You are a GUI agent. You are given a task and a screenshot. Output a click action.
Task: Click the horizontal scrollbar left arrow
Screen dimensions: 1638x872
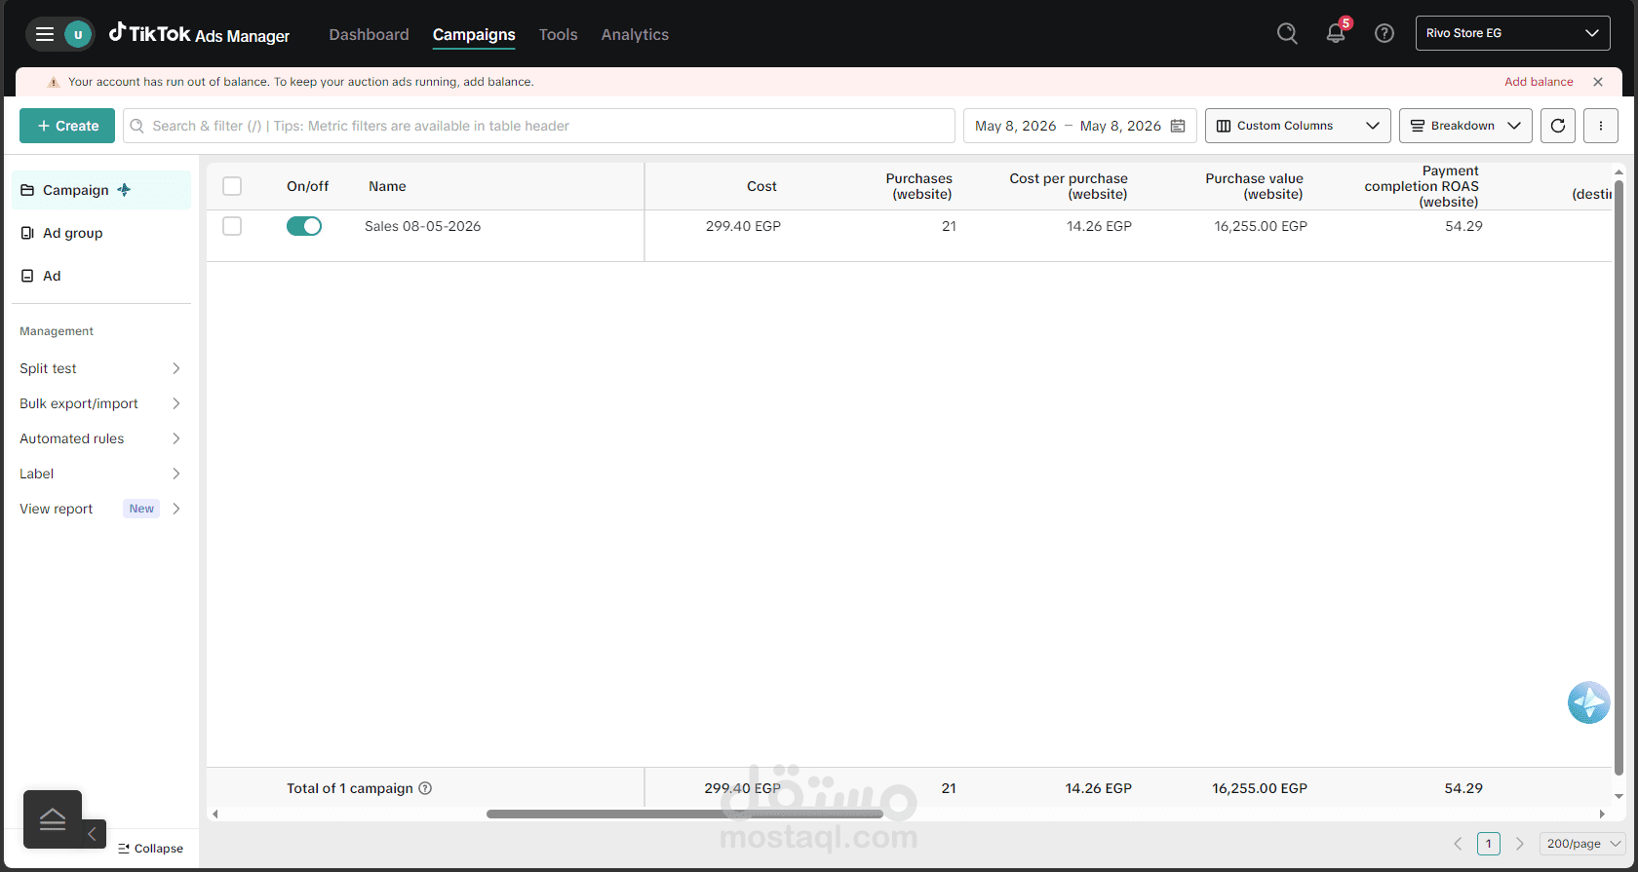coord(214,814)
